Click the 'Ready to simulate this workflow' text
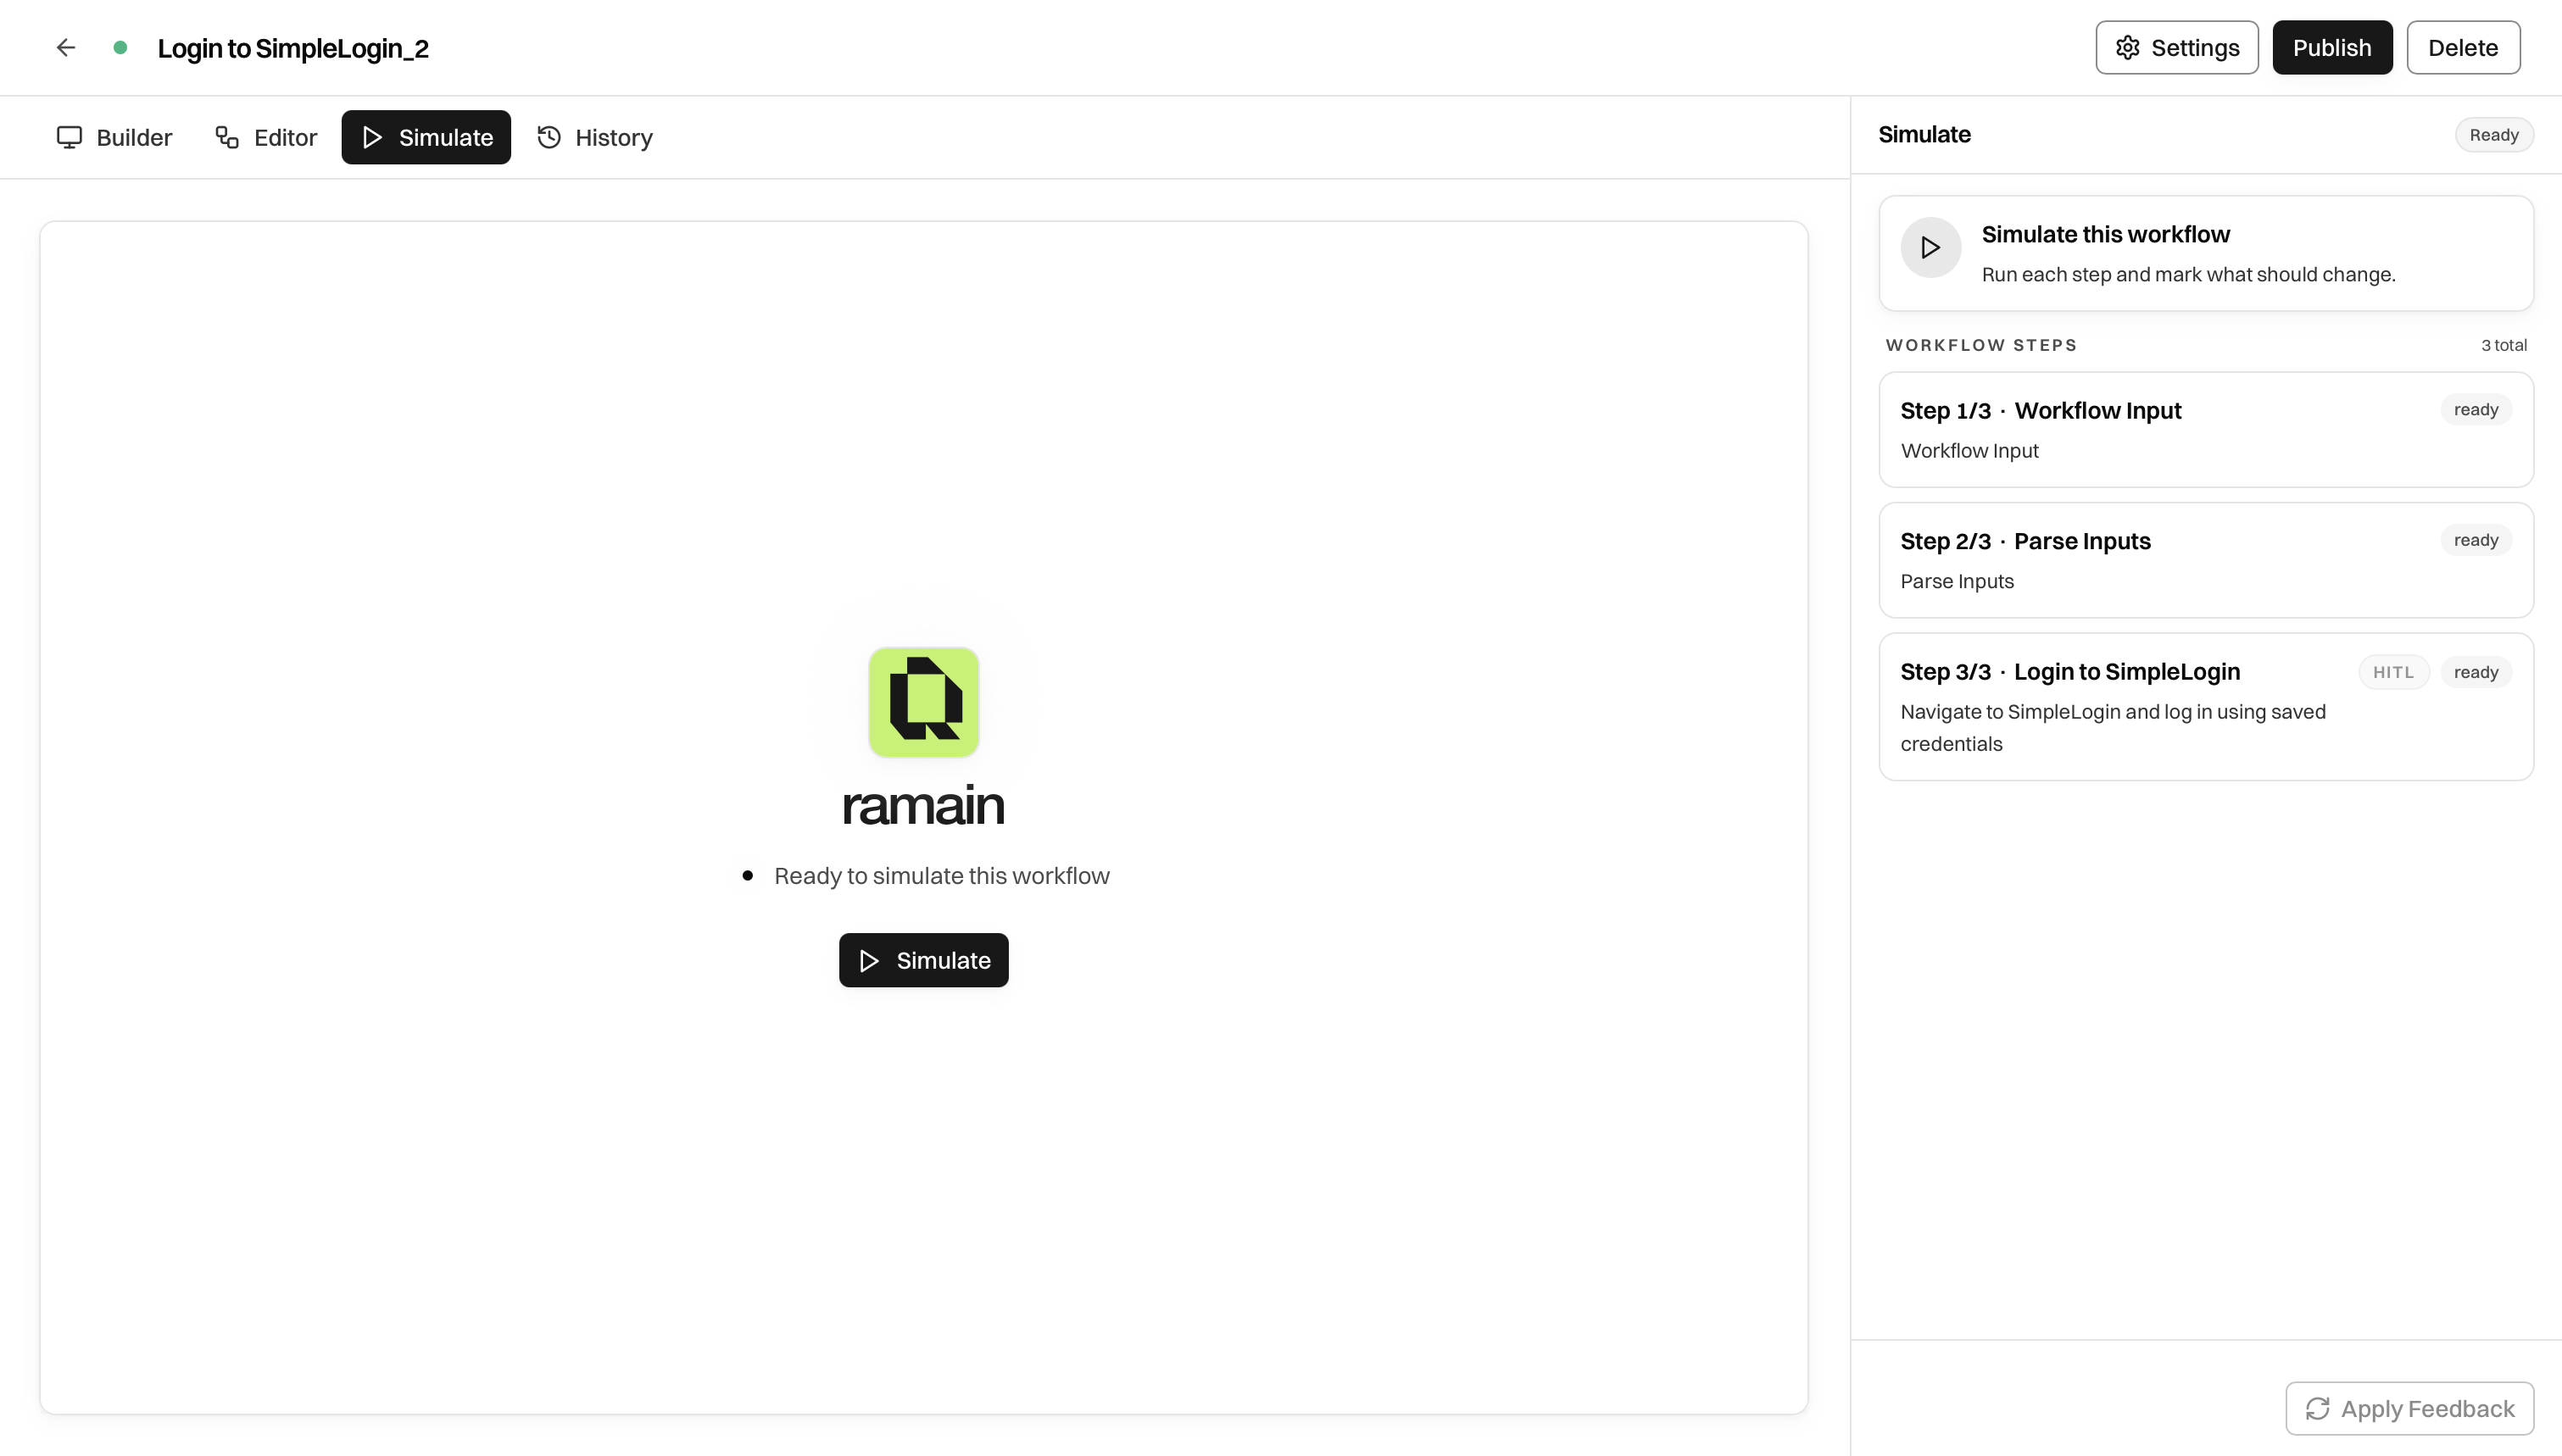The width and height of the screenshot is (2562, 1456). click(941, 876)
